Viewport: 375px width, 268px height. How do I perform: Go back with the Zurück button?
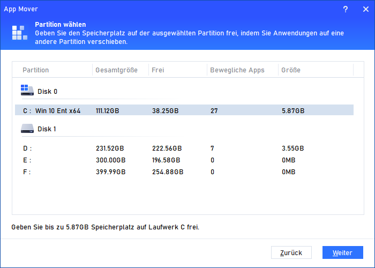pyautogui.click(x=291, y=252)
